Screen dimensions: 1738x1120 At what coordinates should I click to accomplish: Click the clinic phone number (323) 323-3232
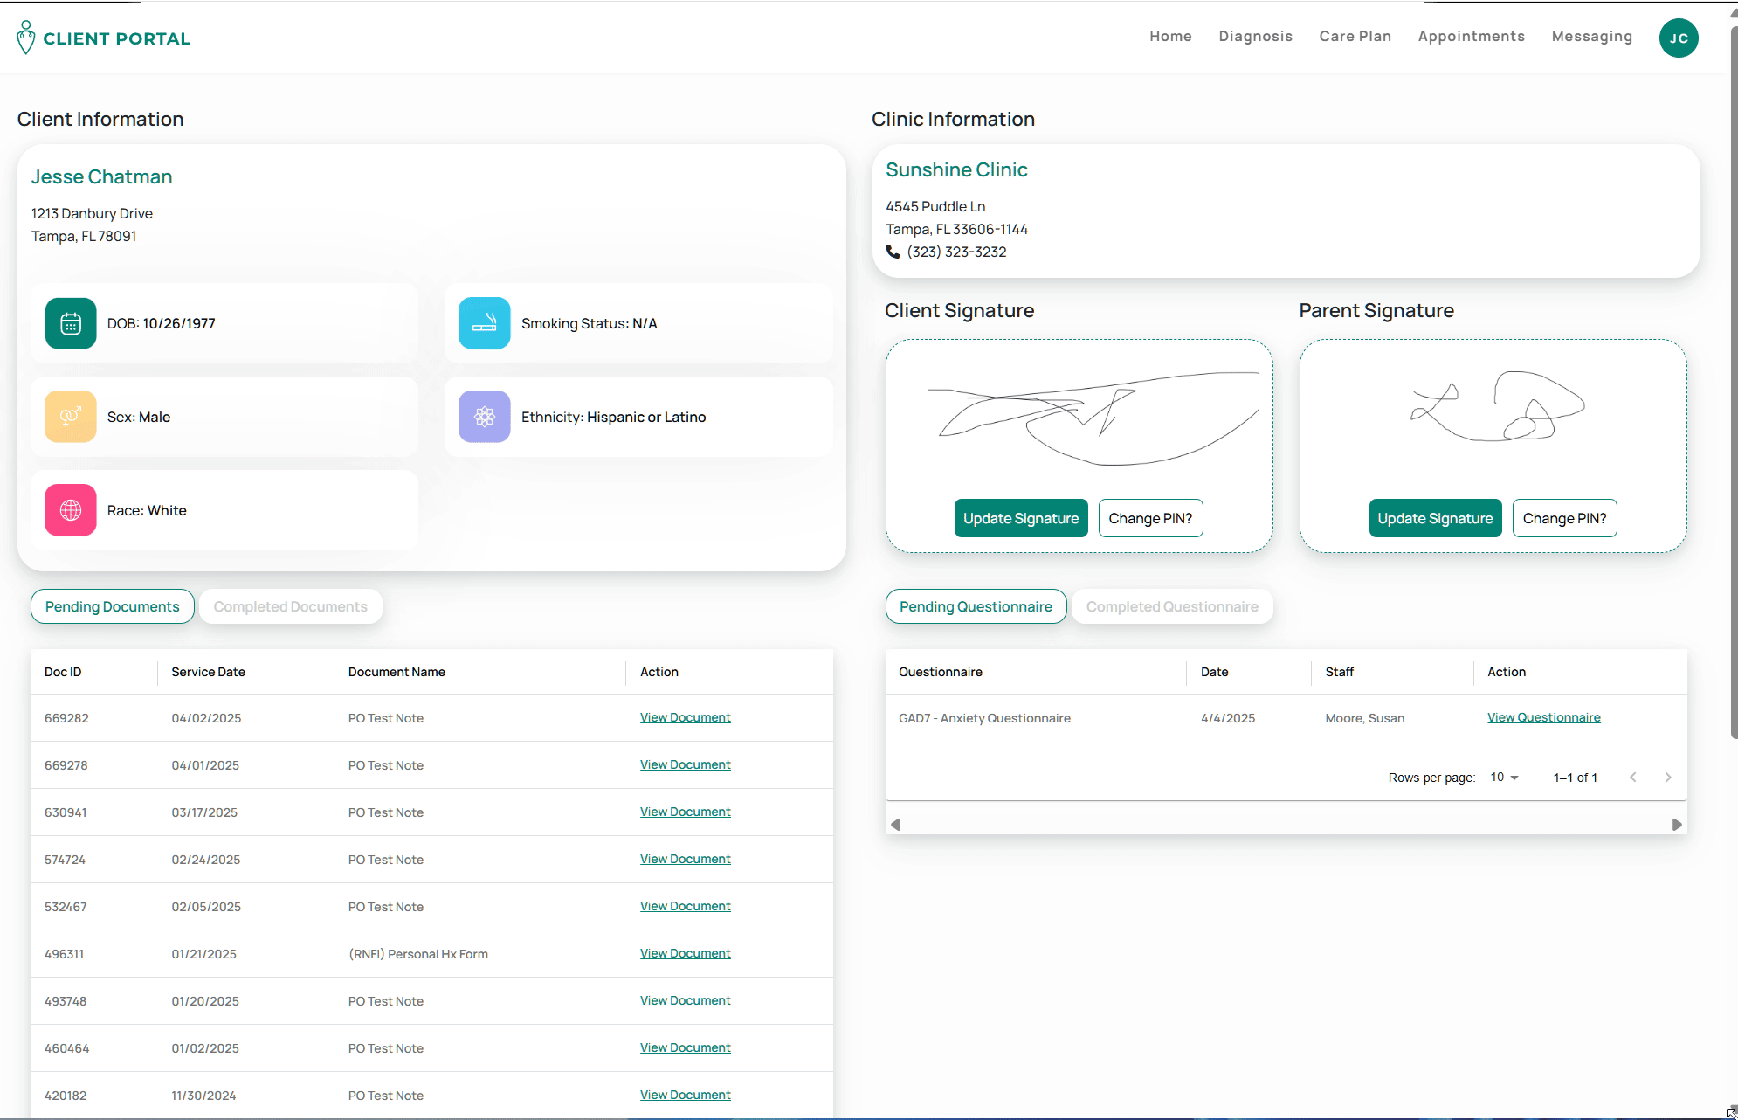(956, 252)
